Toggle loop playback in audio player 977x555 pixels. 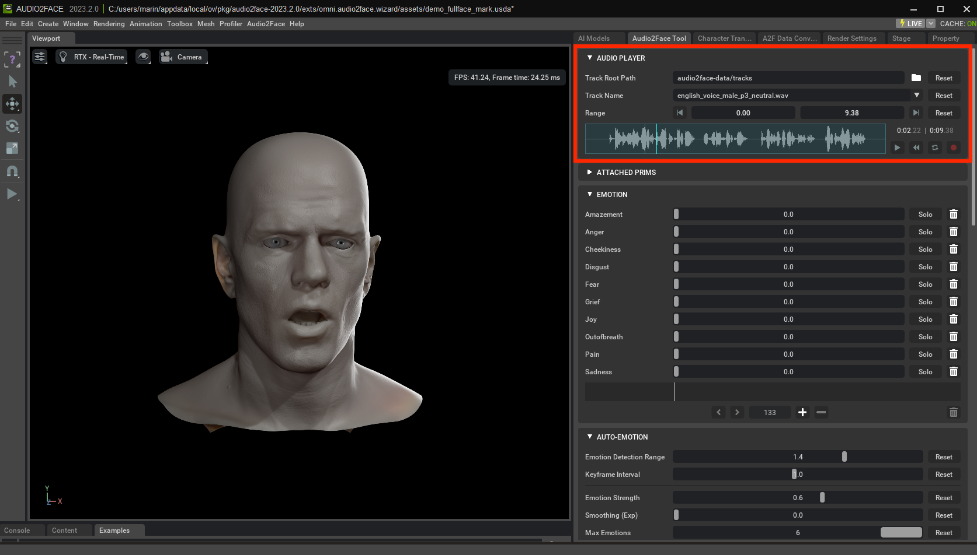click(x=935, y=147)
